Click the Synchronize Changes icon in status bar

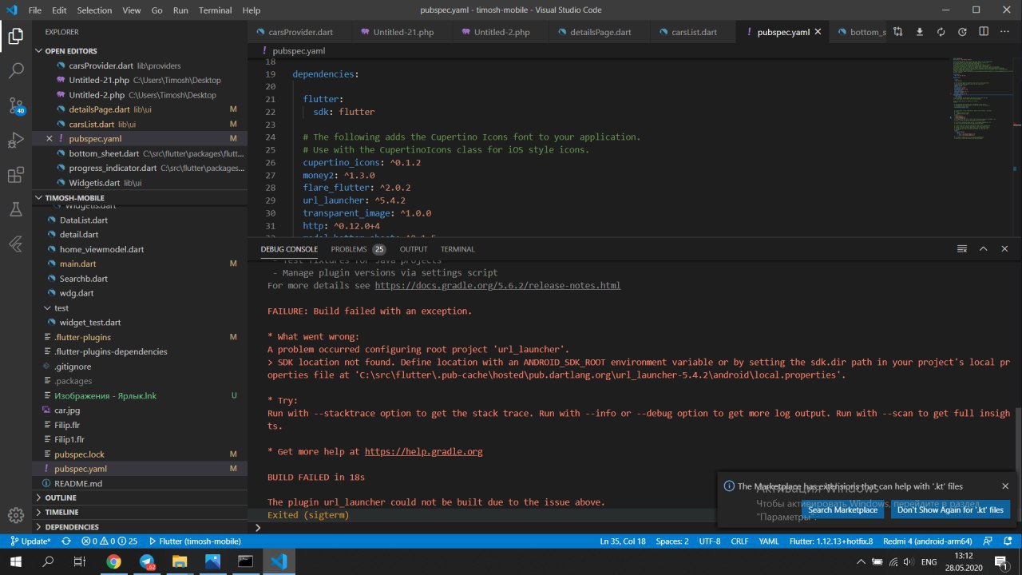click(x=66, y=541)
